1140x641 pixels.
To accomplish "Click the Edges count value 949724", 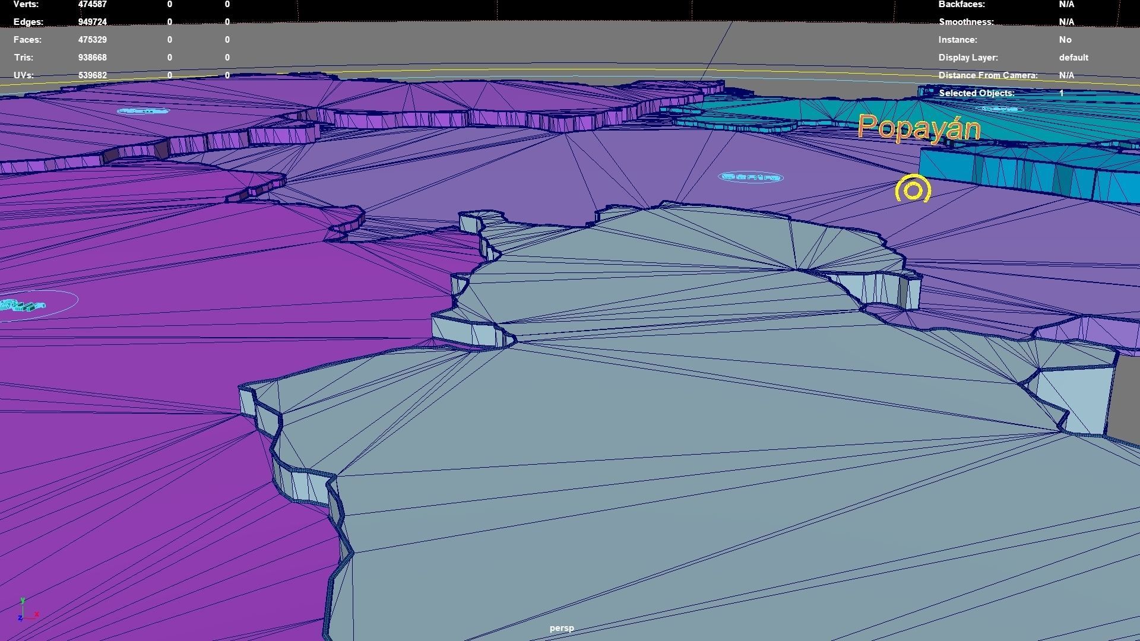I will point(92,22).
